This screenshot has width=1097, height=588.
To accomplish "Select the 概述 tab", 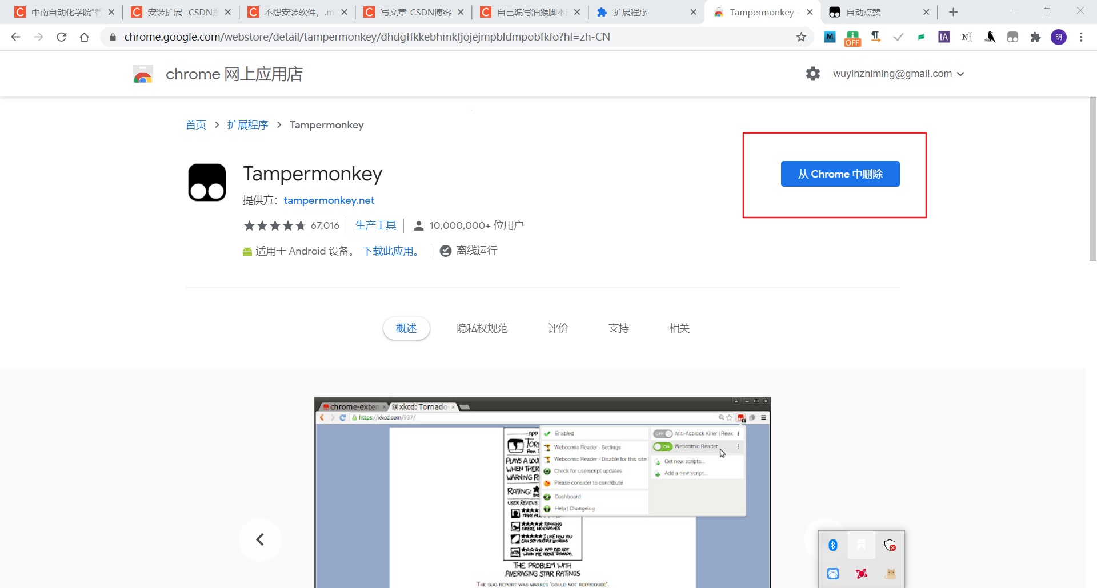I will (x=406, y=328).
